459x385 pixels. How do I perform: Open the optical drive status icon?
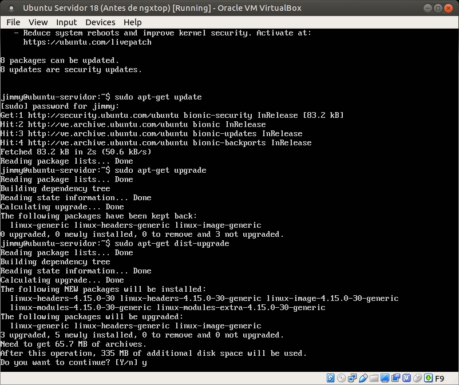[341, 378]
